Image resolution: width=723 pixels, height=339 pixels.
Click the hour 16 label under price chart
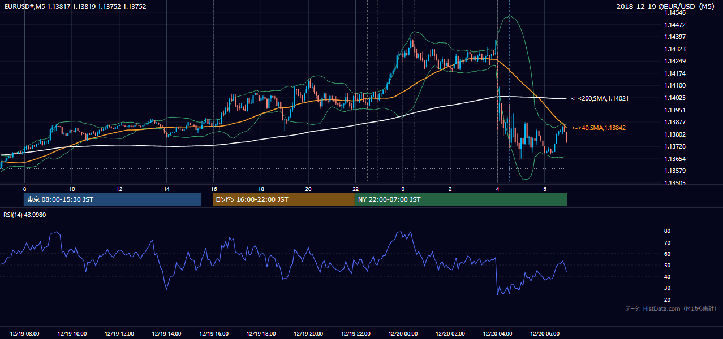[x=214, y=189]
